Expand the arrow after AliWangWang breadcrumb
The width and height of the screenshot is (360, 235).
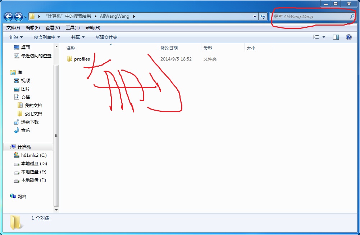tap(134, 16)
